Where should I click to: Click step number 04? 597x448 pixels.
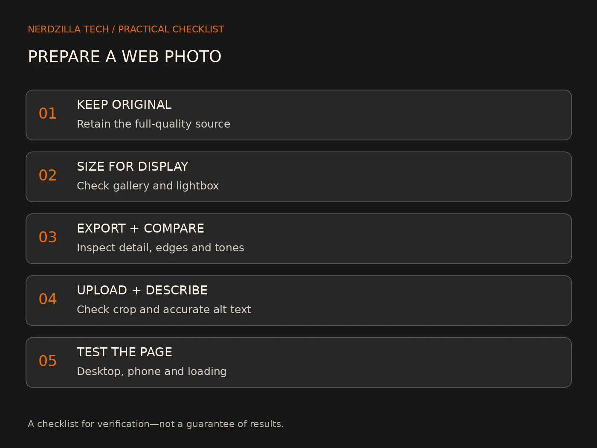click(48, 299)
